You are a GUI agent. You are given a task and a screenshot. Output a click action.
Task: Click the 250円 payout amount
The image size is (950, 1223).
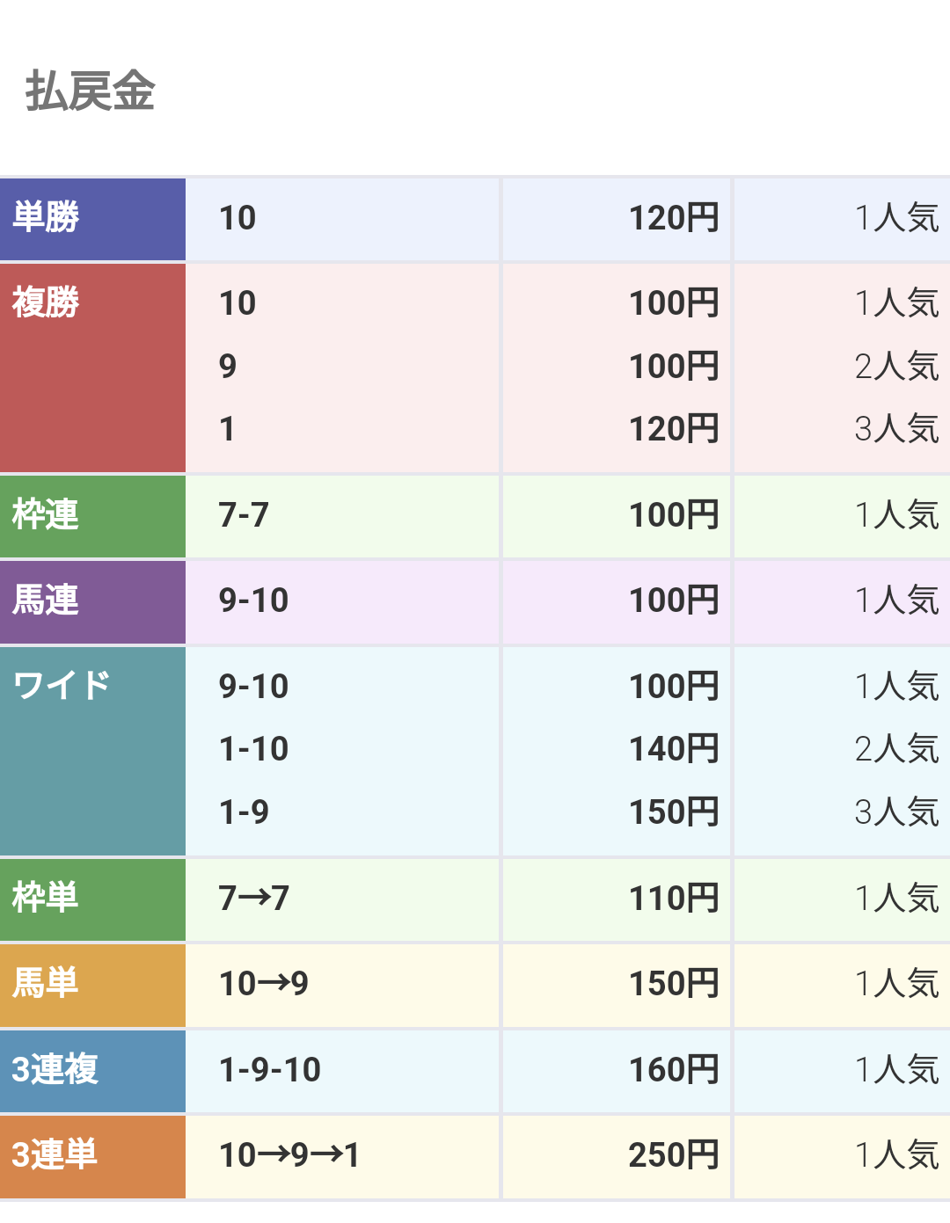(x=674, y=1155)
